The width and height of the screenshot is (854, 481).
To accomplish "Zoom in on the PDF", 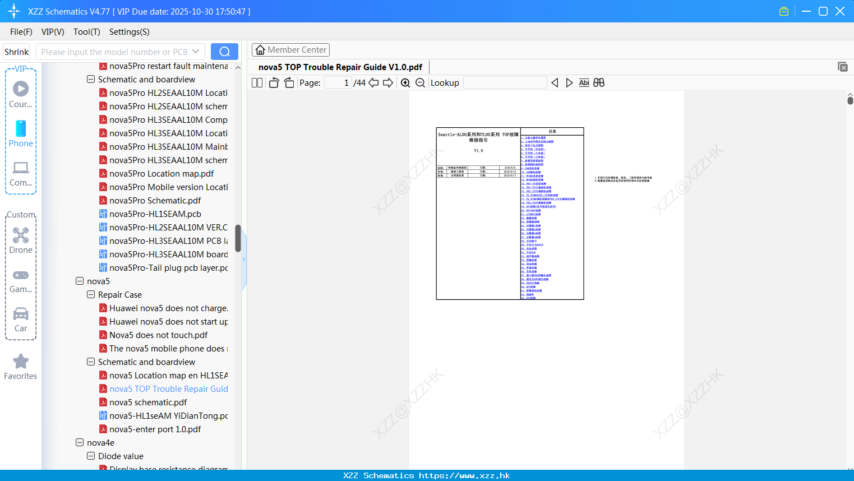I will [x=405, y=82].
